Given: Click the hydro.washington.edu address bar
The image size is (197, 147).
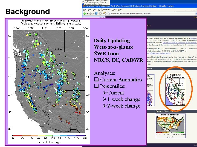Looking at the screenshot, I should [152, 14].
